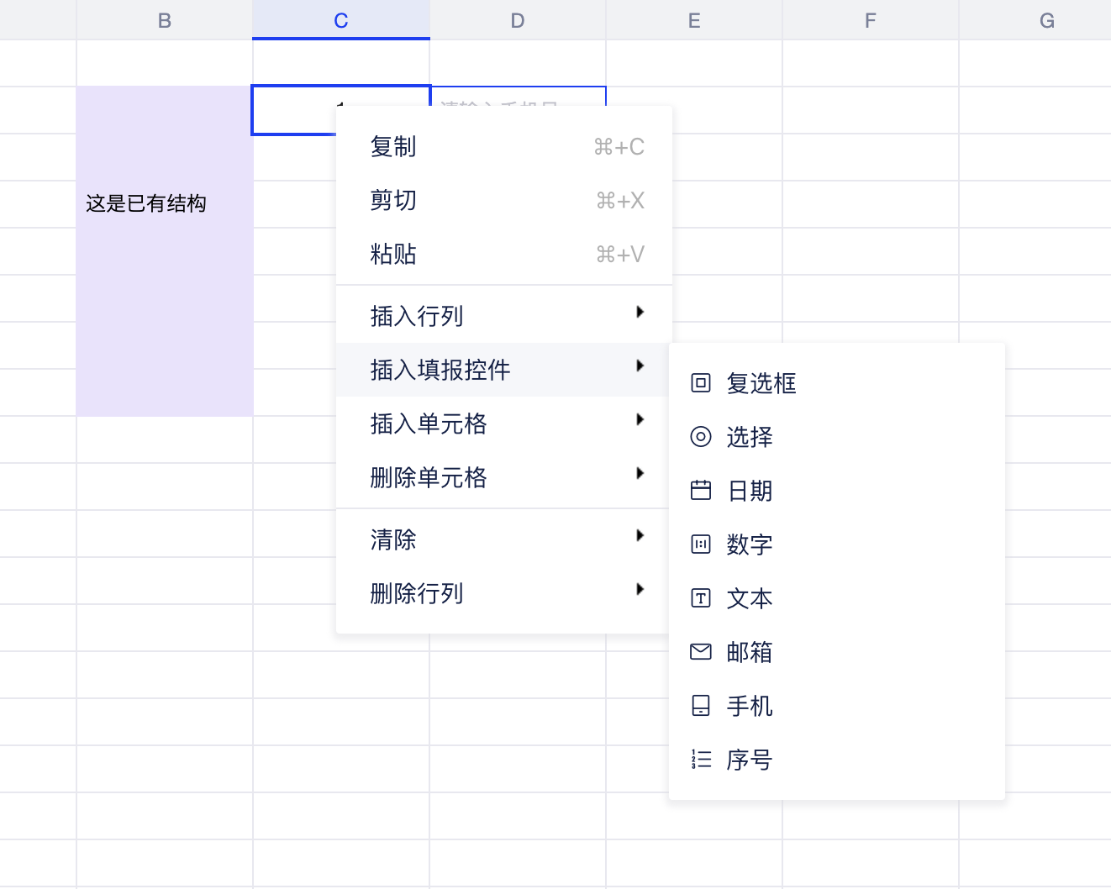Screen dimensions: 1111x889
Task: Select column C header
Action: [340, 19]
